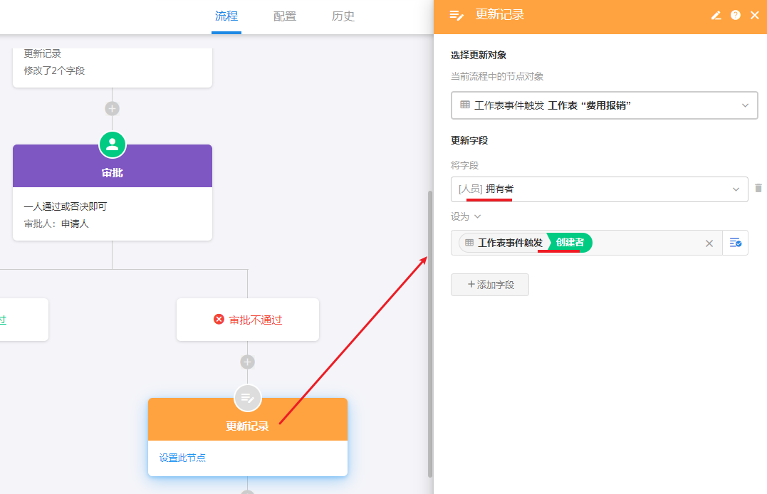The width and height of the screenshot is (767, 494).
Task: Close the 更新记录 side panel
Action: coord(755,15)
